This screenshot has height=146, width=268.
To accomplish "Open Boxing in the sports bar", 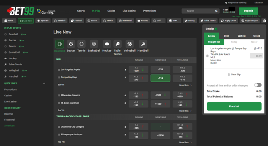I will pos(190,21).
